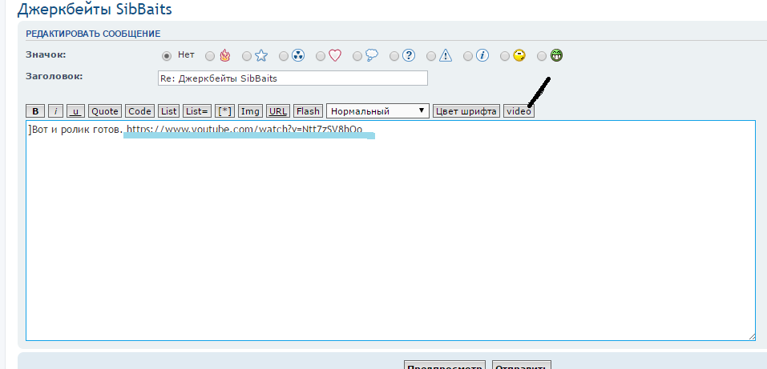Select the 'Нет' no-icon radio option

click(167, 56)
